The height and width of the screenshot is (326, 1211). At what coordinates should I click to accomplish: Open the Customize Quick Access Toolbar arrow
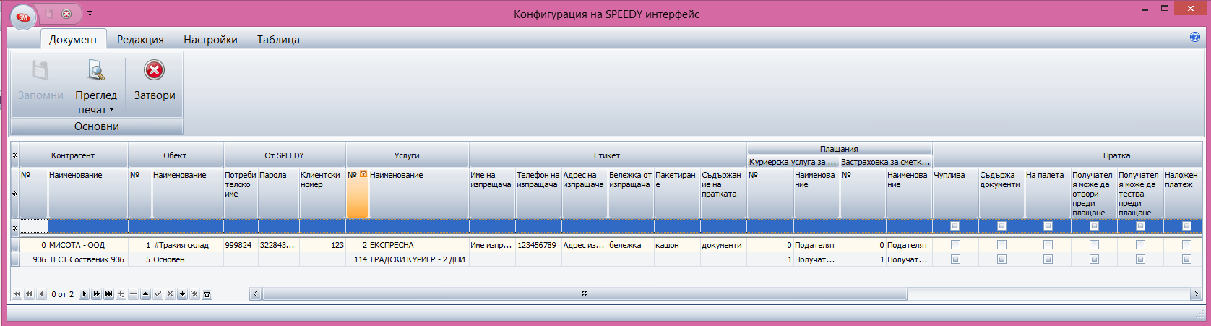pos(90,14)
